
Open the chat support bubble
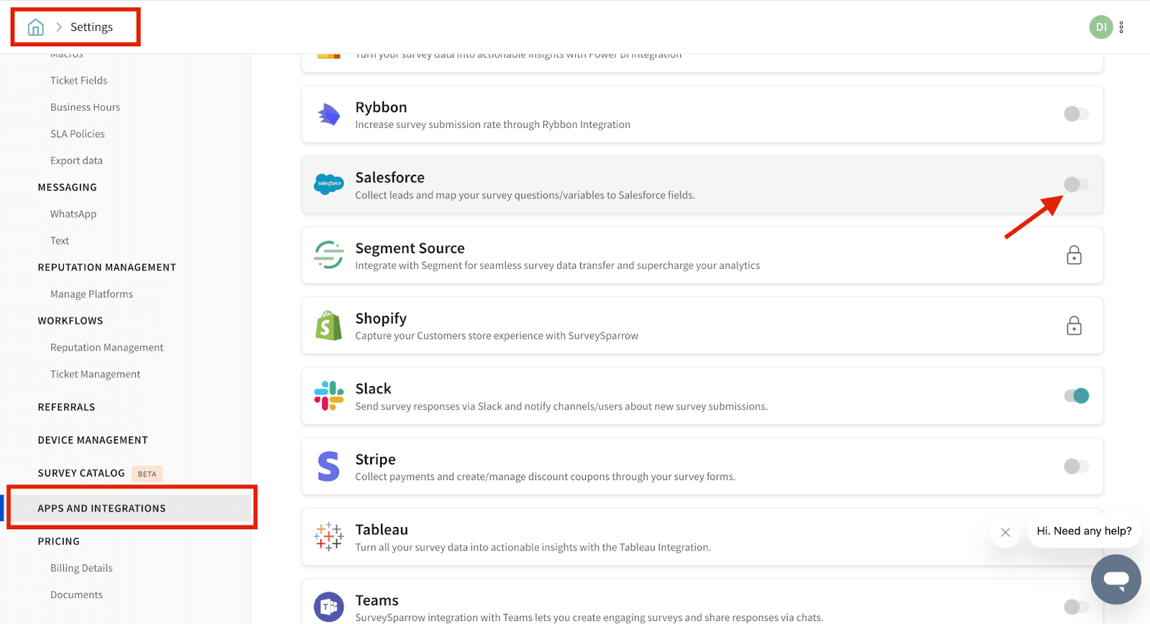[x=1115, y=579]
